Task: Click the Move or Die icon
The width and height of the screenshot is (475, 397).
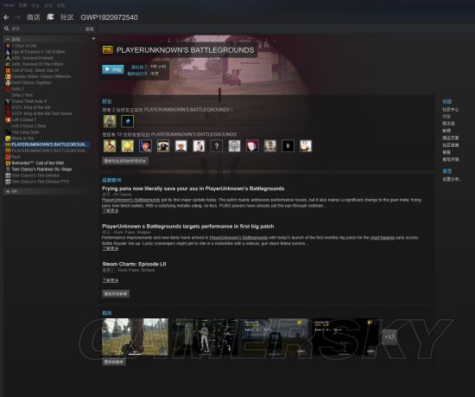Action: [8, 138]
